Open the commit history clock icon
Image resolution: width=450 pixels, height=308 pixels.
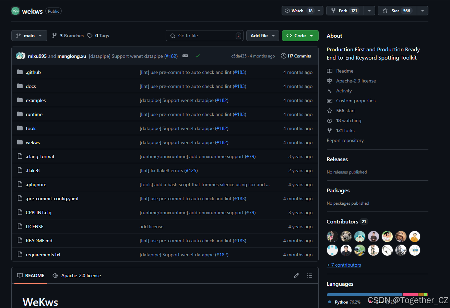click(284, 56)
